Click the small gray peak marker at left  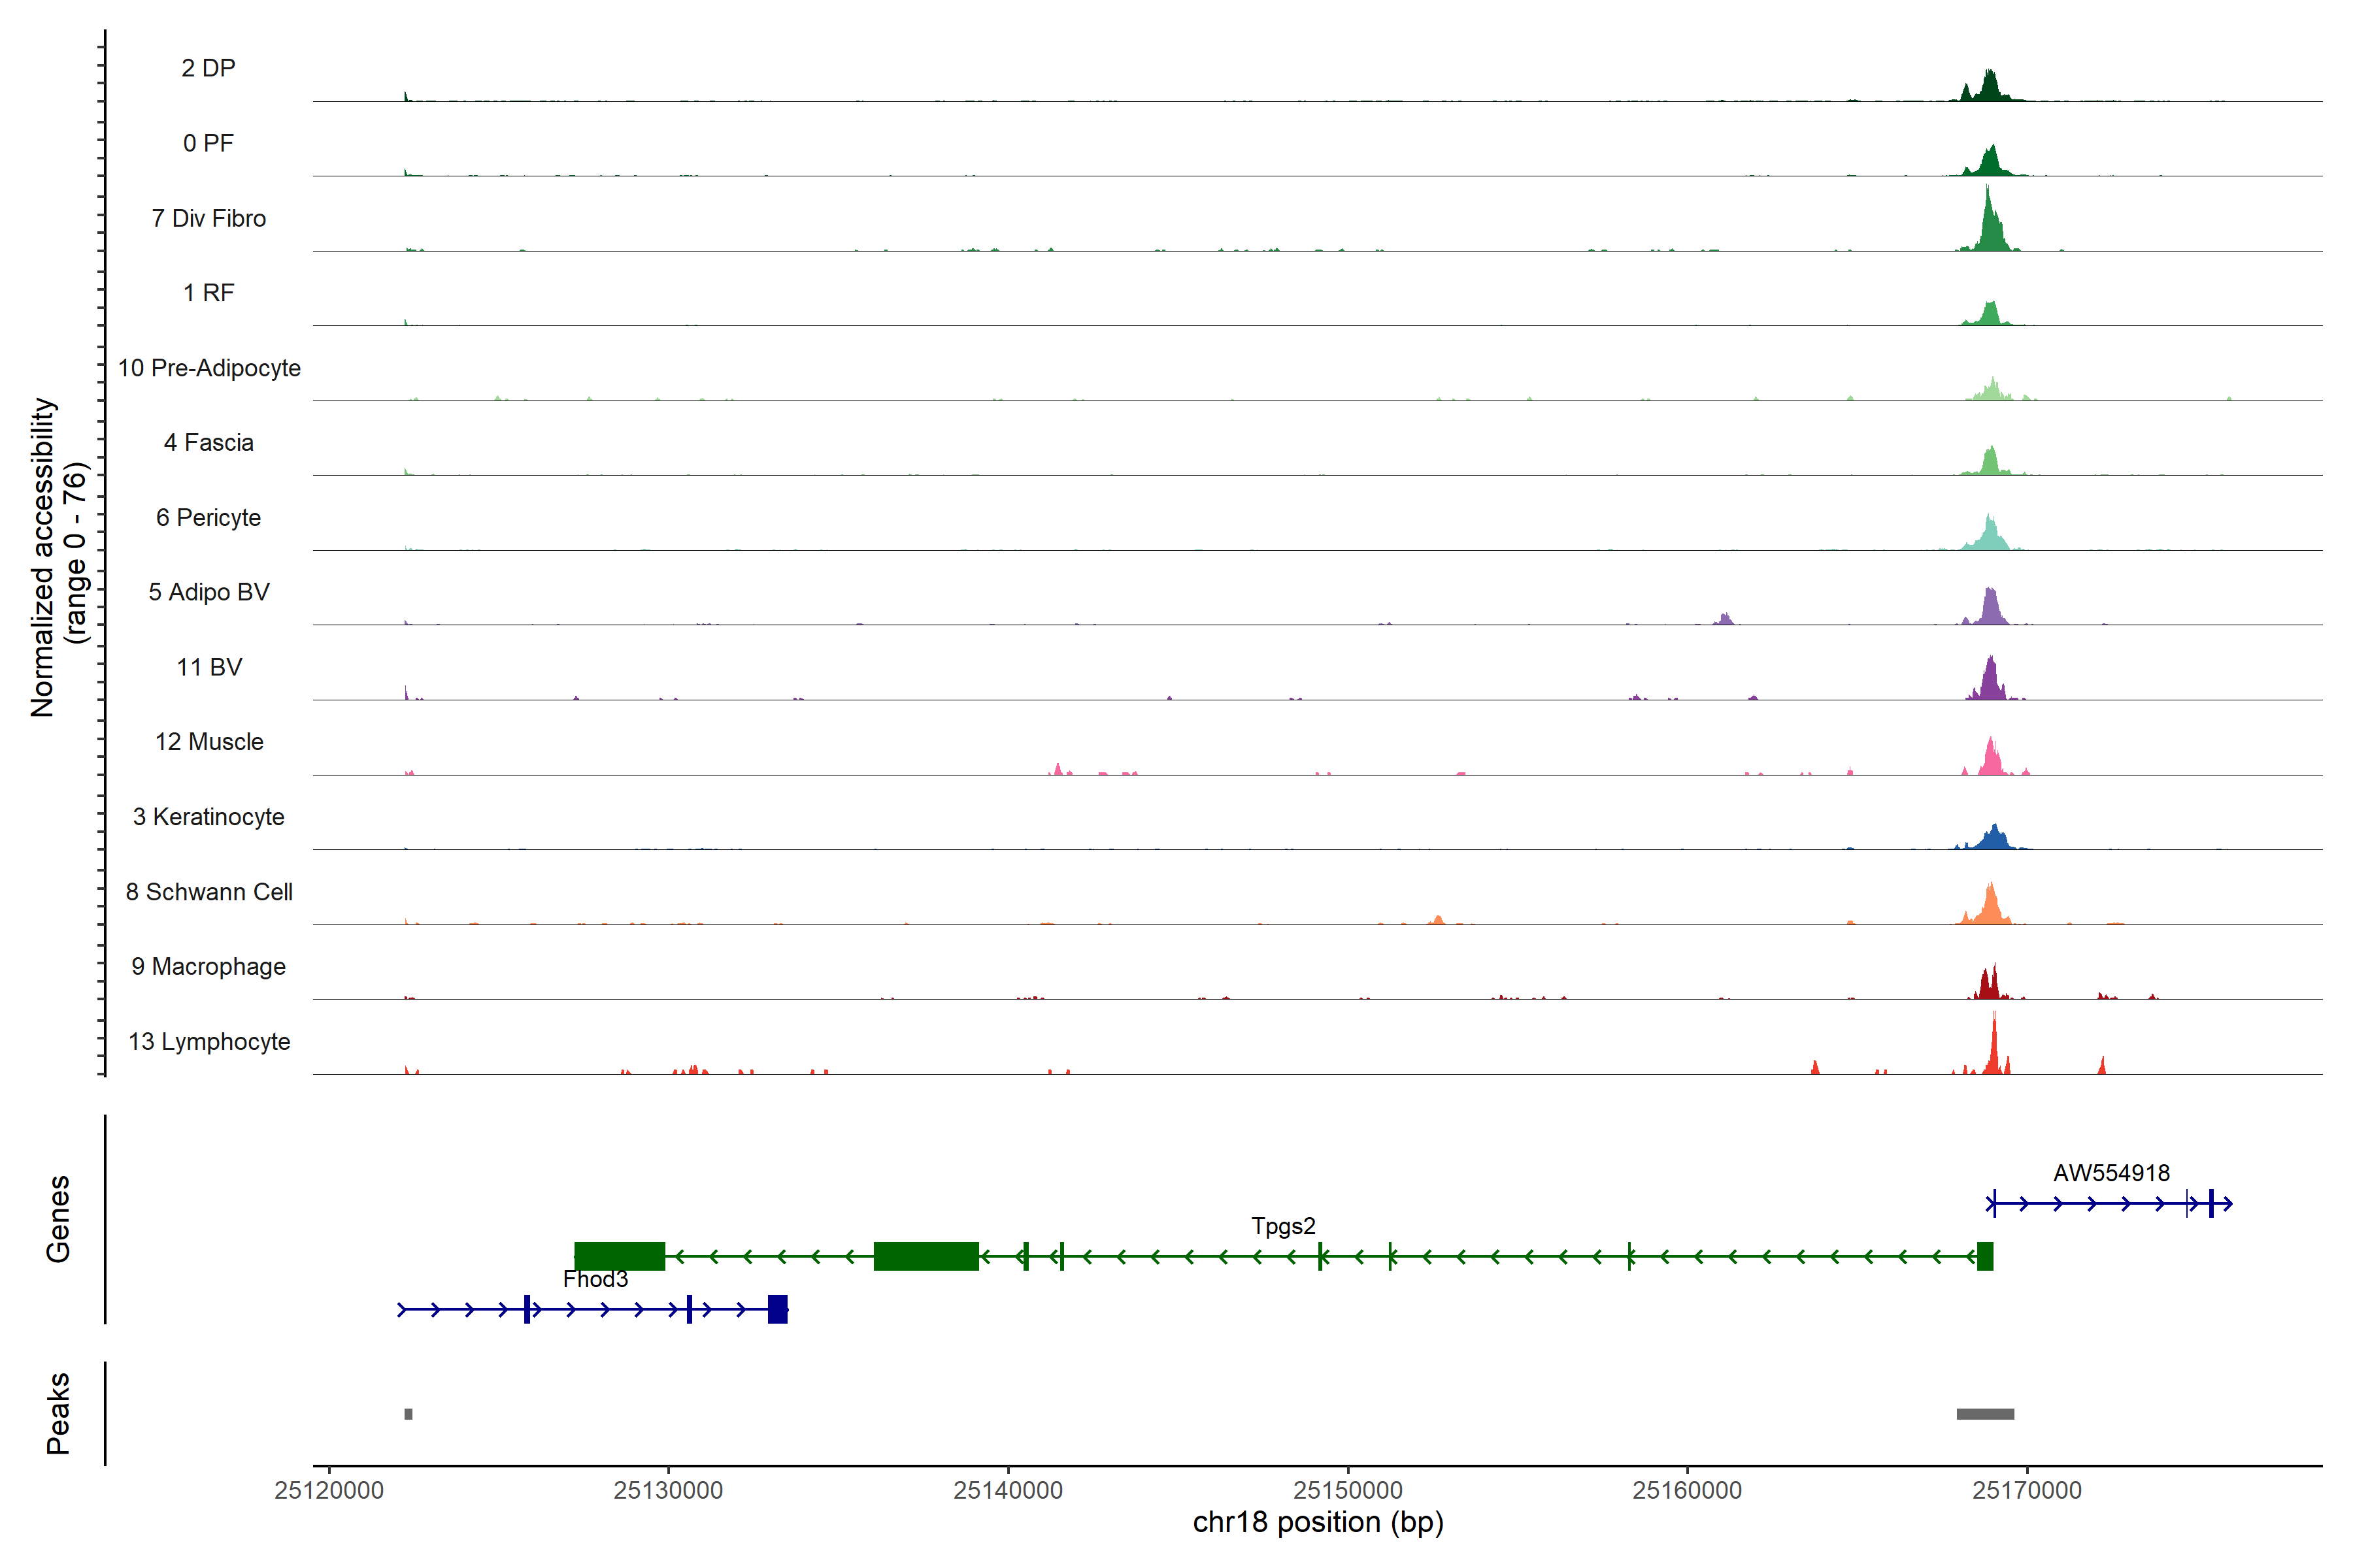click(408, 1414)
